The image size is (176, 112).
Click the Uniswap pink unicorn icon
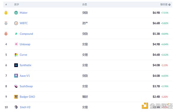pos(16,44)
